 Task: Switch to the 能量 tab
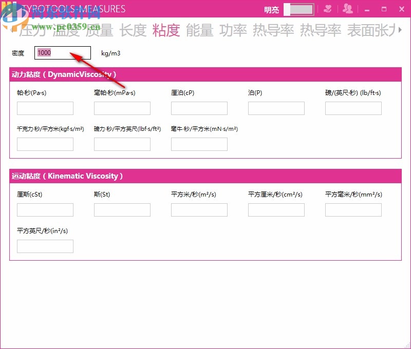(199, 30)
